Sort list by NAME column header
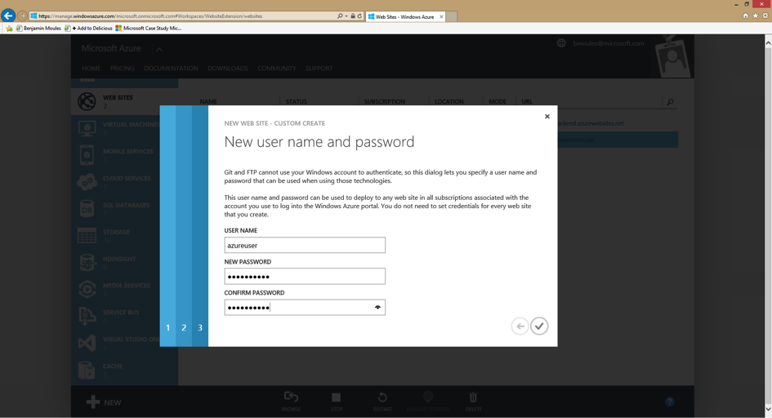This screenshot has height=418, width=772. 208,102
